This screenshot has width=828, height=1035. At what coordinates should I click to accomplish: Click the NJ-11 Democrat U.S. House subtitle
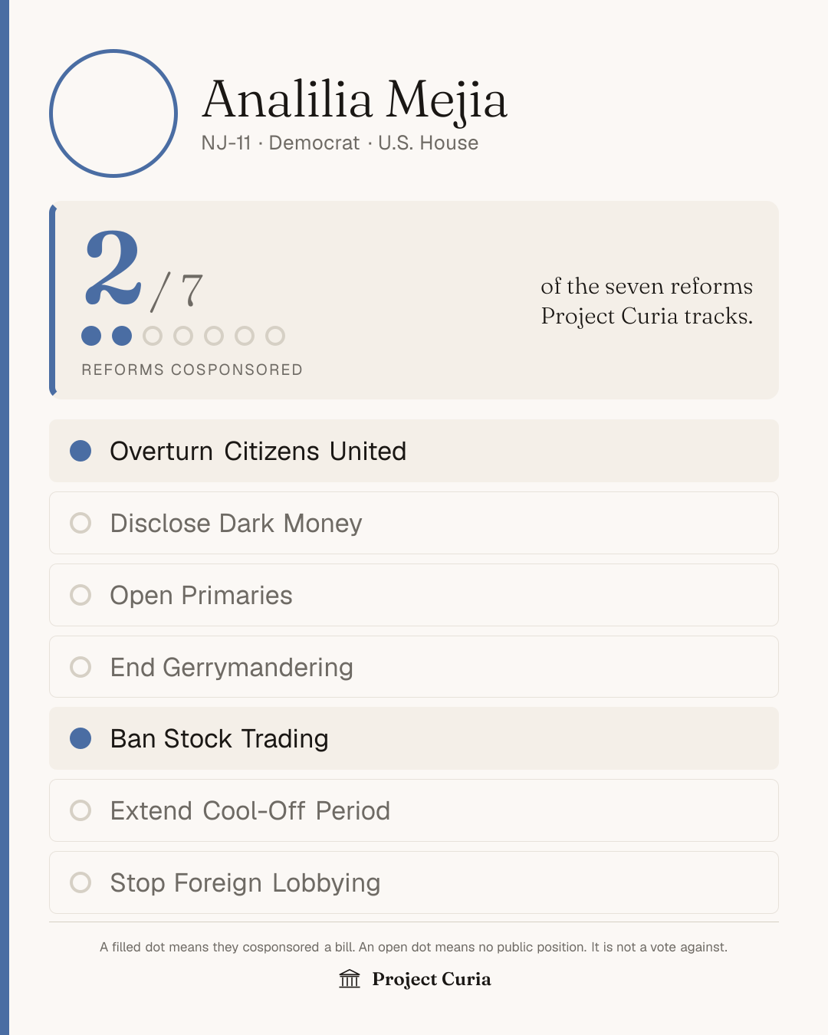pos(340,143)
